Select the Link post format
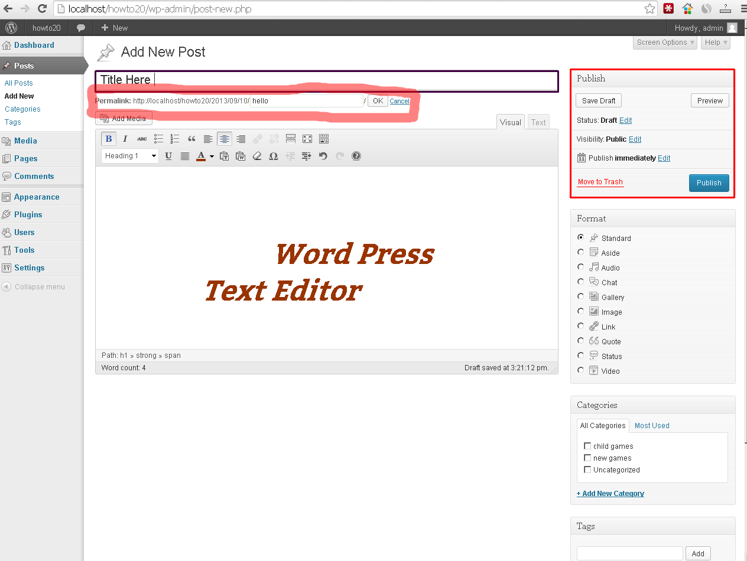Viewport: 747px width, 561px height. [580, 326]
